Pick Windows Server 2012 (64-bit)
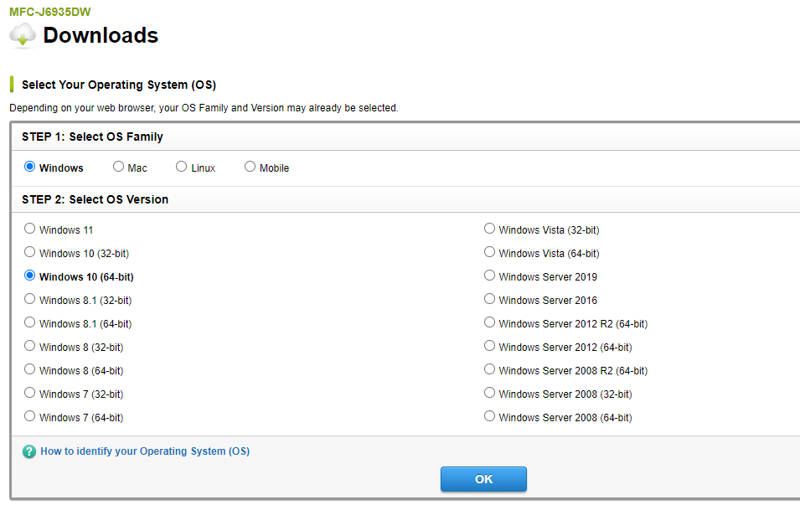The width and height of the screenshot is (800, 505). click(x=489, y=346)
